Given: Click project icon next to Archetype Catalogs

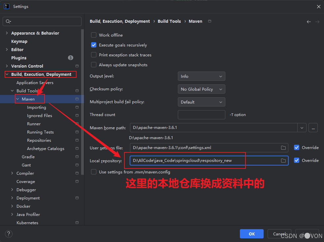Looking at the screenshot, I should click(x=77, y=148).
